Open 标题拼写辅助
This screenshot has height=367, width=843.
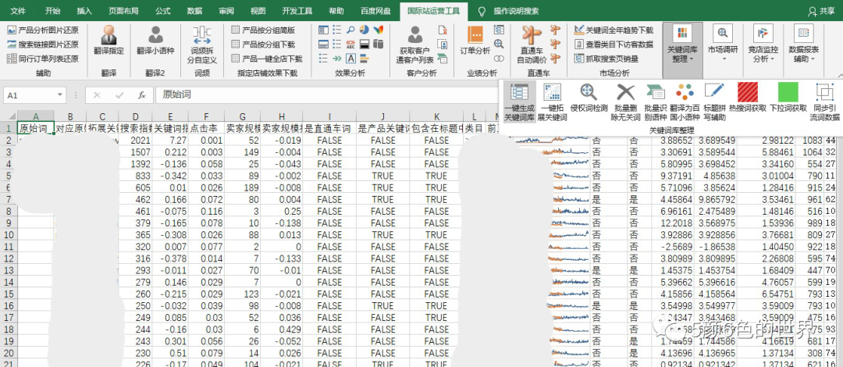coord(714,102)
